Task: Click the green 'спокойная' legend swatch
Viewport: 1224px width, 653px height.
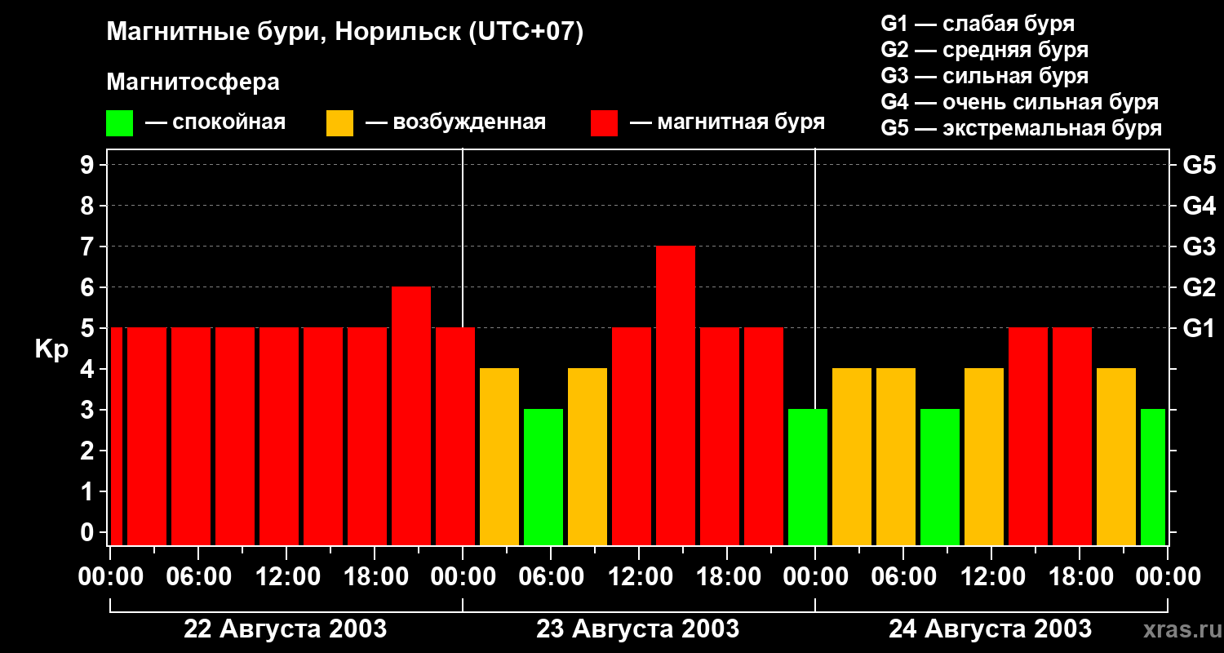Action: coord(119,123)
